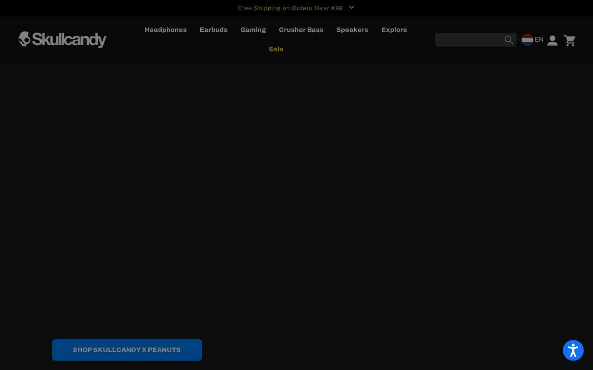The height and width of the screenshot is (370, 593).
Task: Select the Gaming navigation item
Action: coord(253,30)
